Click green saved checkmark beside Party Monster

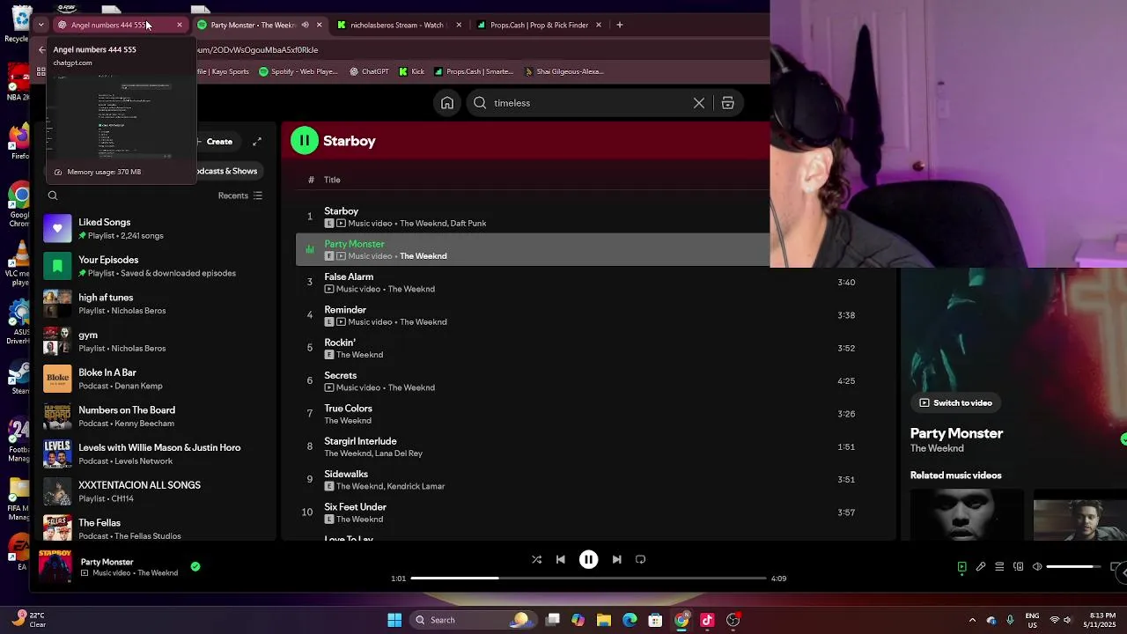195,567
